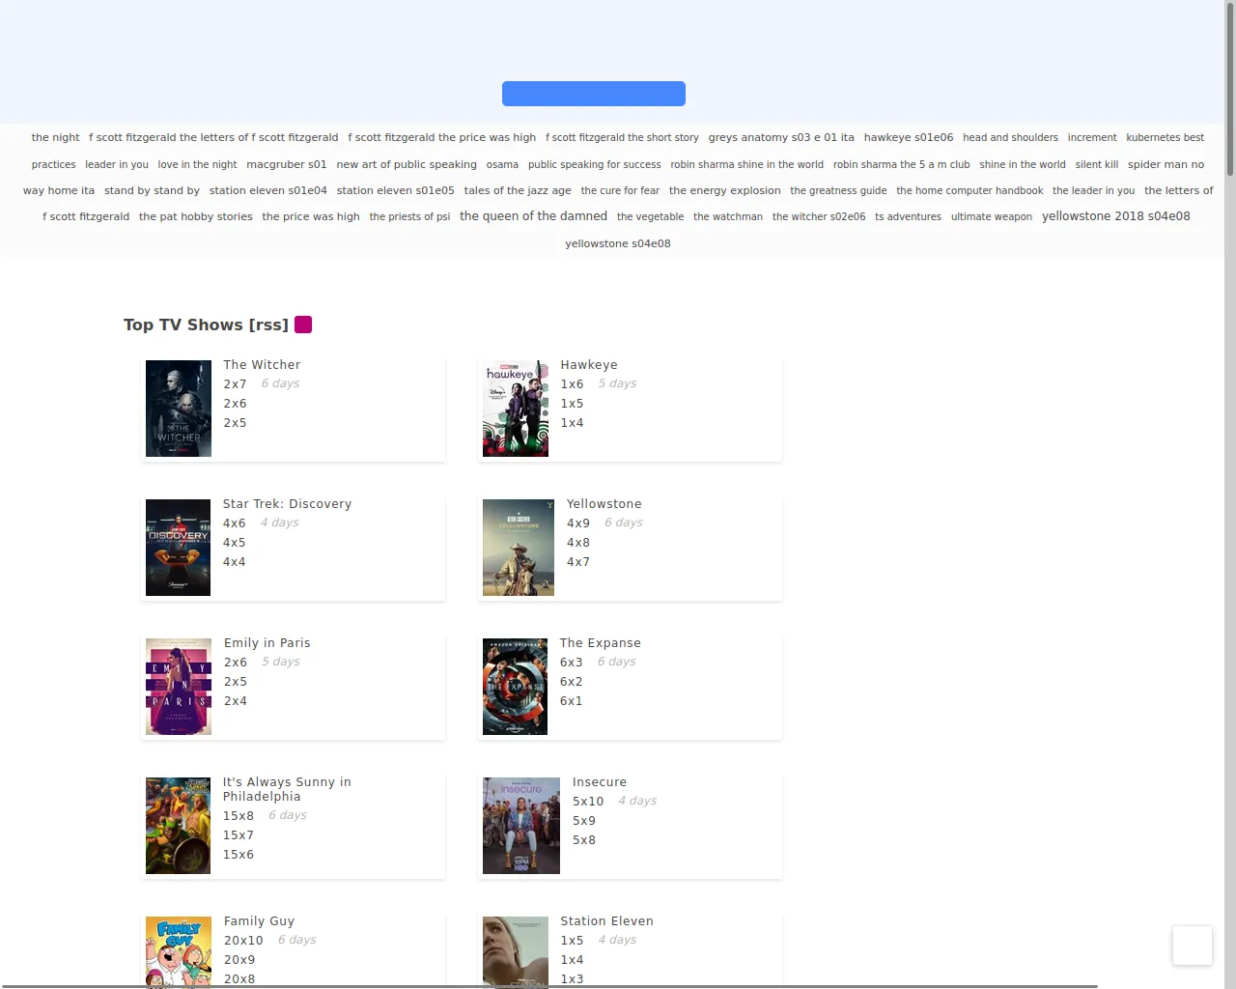Select Emily in Paris episode 2x4

235,701
